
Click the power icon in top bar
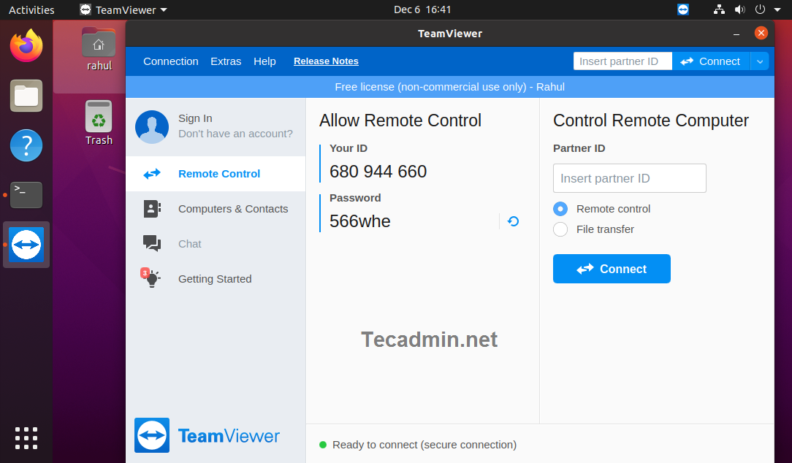click(x=760, y=9)
